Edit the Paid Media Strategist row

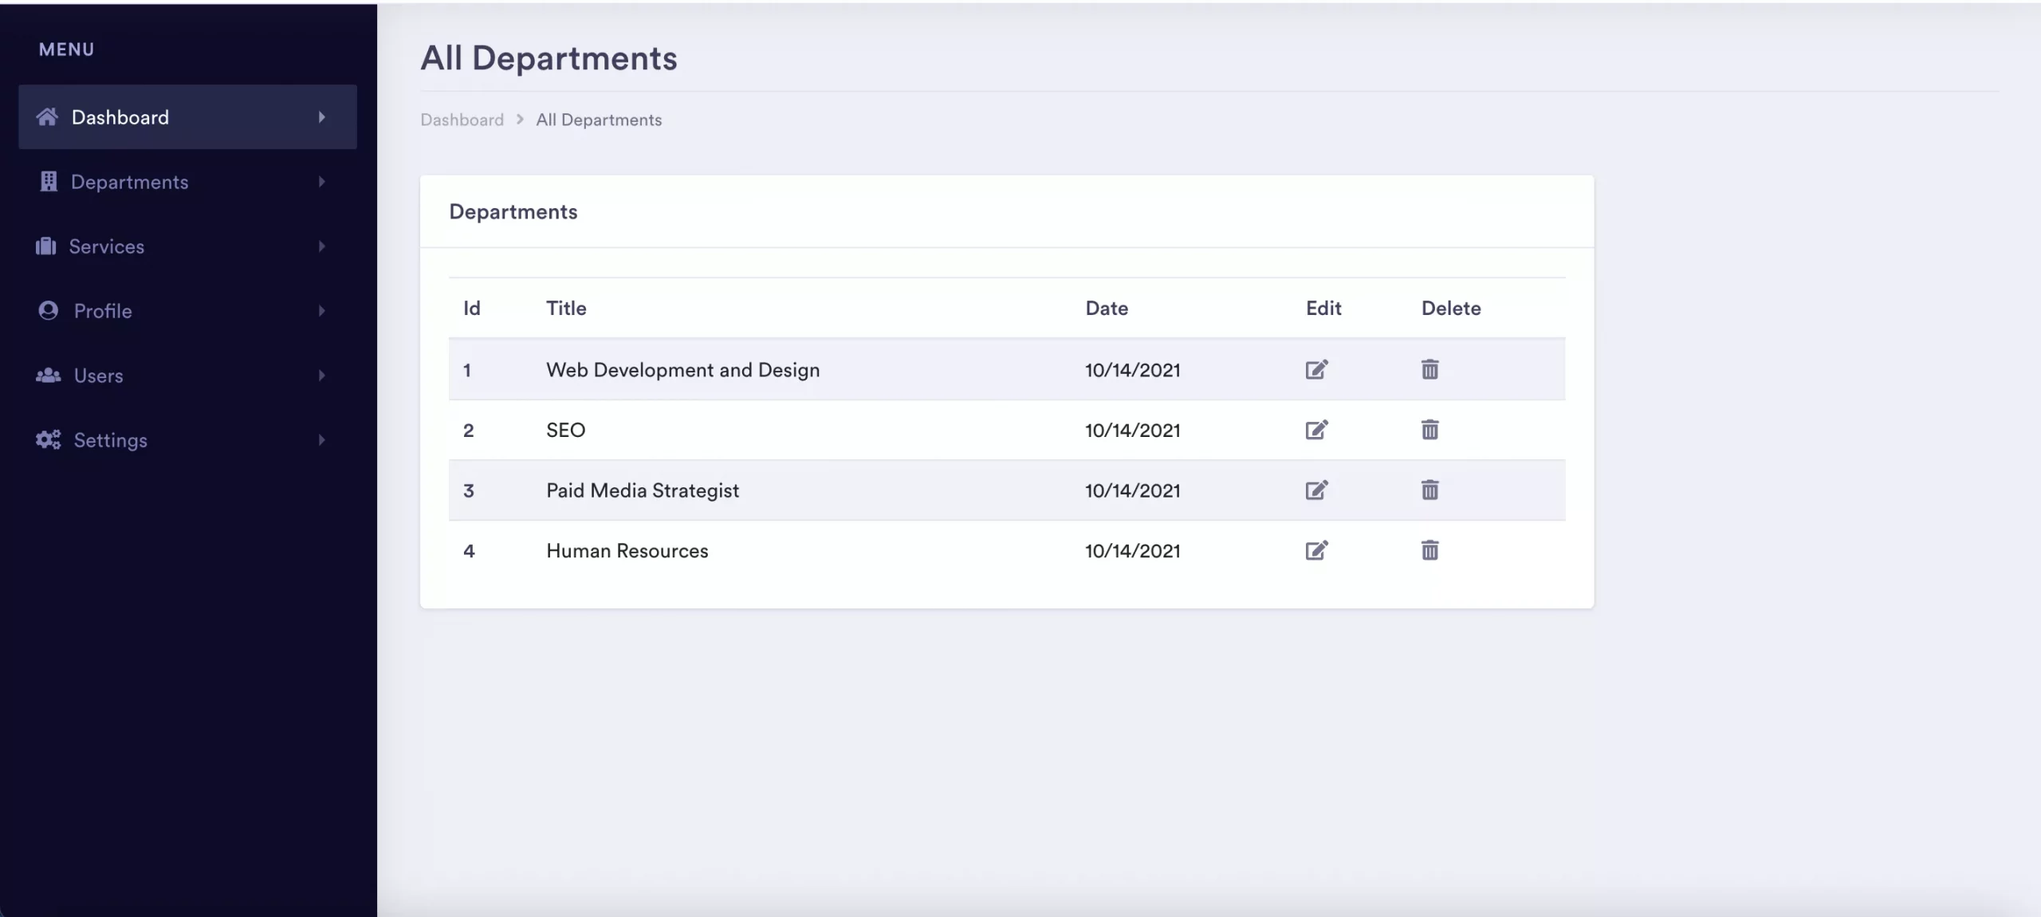pos(1316,490)
